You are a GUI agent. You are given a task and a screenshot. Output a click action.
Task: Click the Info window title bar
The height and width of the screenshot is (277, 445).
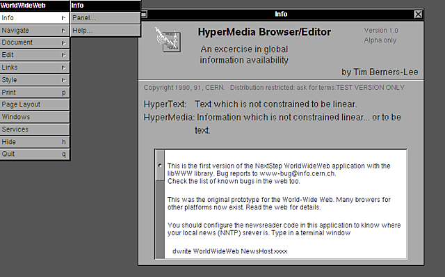click(x=281, y=14)
